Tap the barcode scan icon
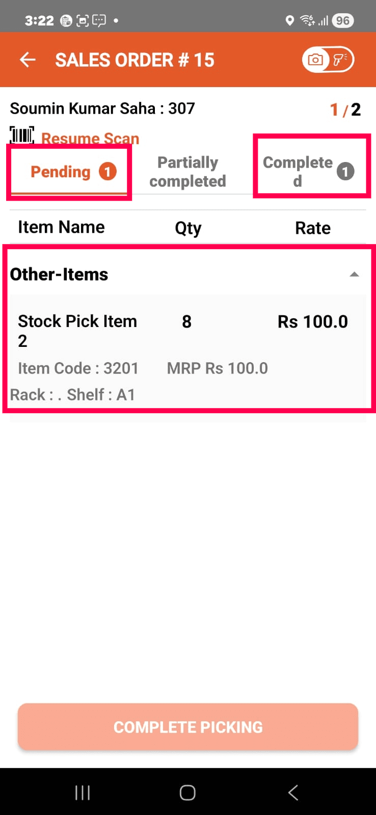 point(22,135)
